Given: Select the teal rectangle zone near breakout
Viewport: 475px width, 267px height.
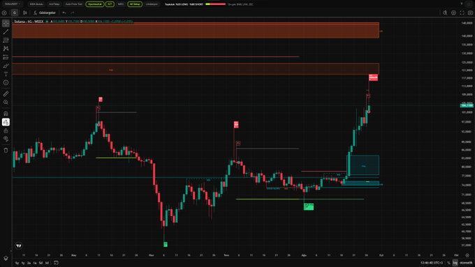Looking at the screenshot, I should coord(363,165).
